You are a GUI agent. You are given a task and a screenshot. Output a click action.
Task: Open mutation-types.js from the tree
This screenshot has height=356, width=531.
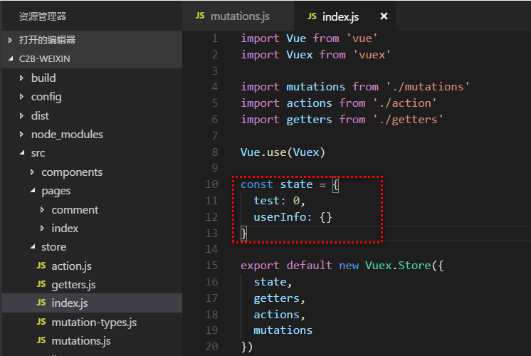tap(94, 323)
